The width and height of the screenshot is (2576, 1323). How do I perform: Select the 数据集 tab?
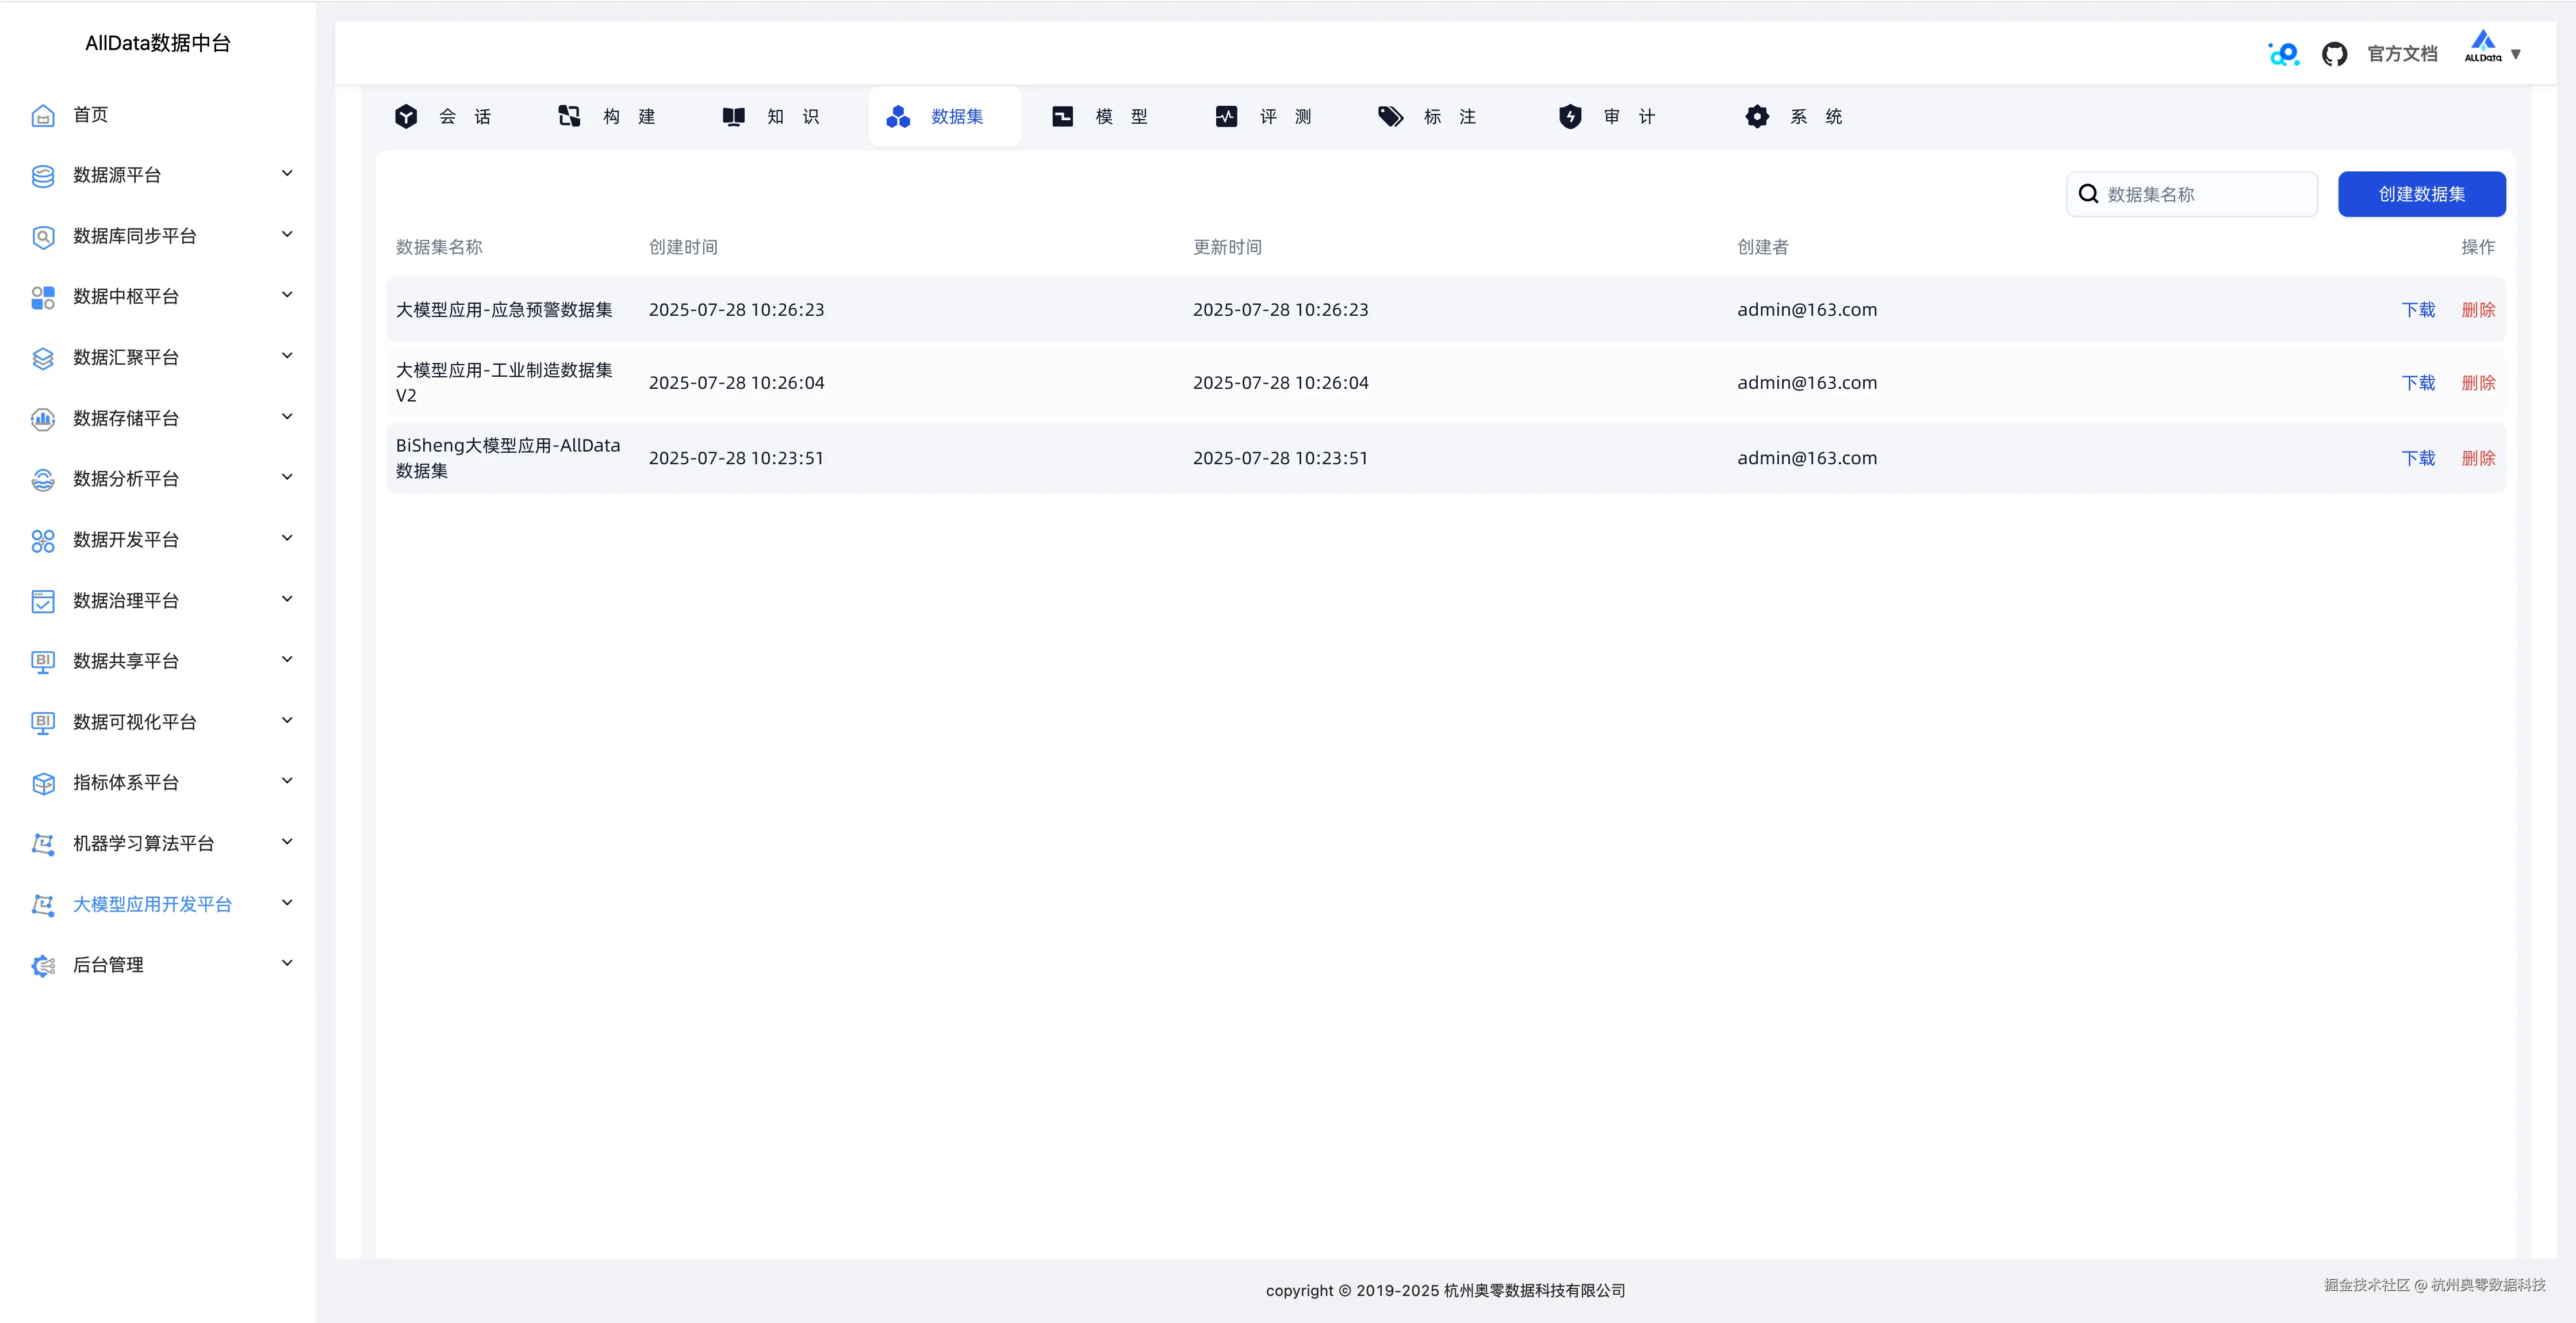[944, 117]
